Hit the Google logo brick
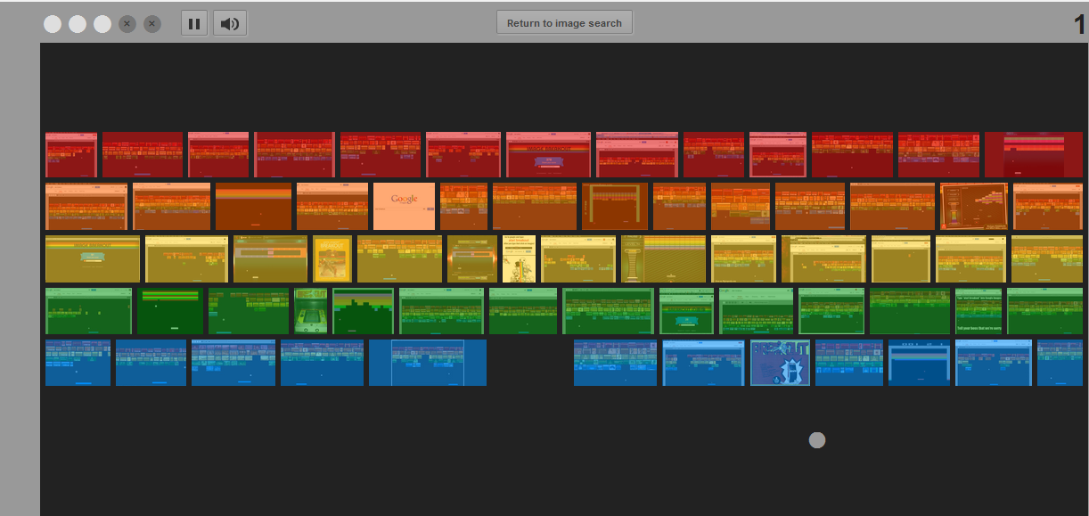Image resolution: width=1089 pixels, height=516 pixels. point(404,205)
